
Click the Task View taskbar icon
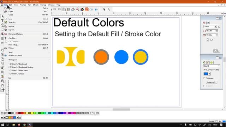click(8, 125)
